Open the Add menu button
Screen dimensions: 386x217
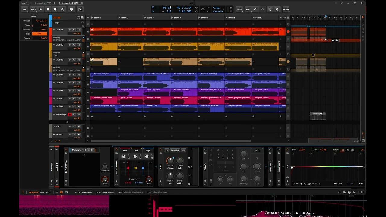coord(239,9)
